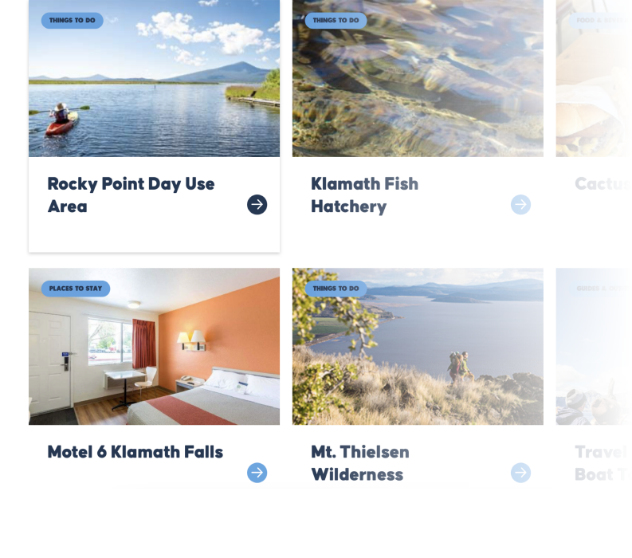This screenshot has width=632, height=558.
Task: Select the Places To Stay tag on motel photo
Action: click(x=76, y=289)
